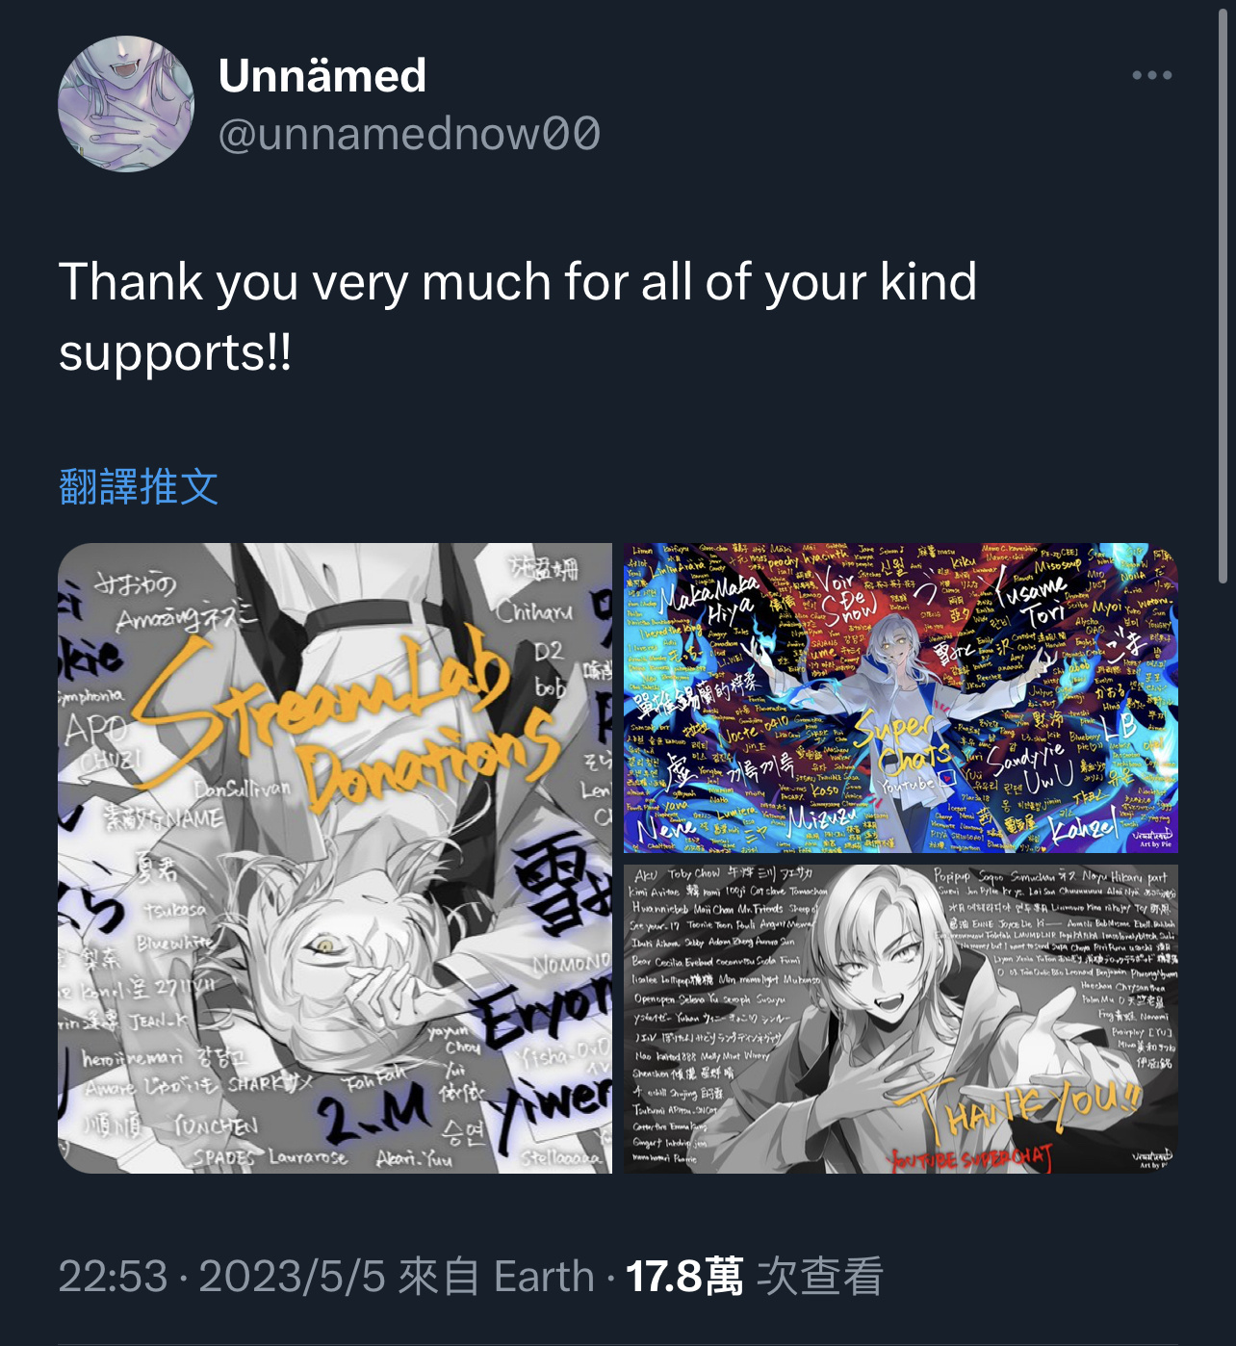Click the Earth source label

point(544,1277)
